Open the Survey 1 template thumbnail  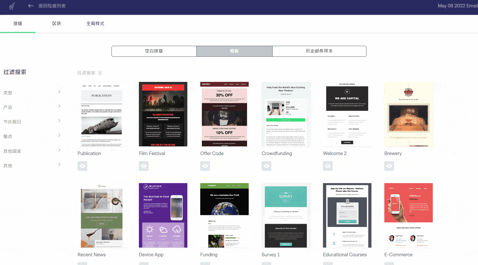(x=286, y=215)
